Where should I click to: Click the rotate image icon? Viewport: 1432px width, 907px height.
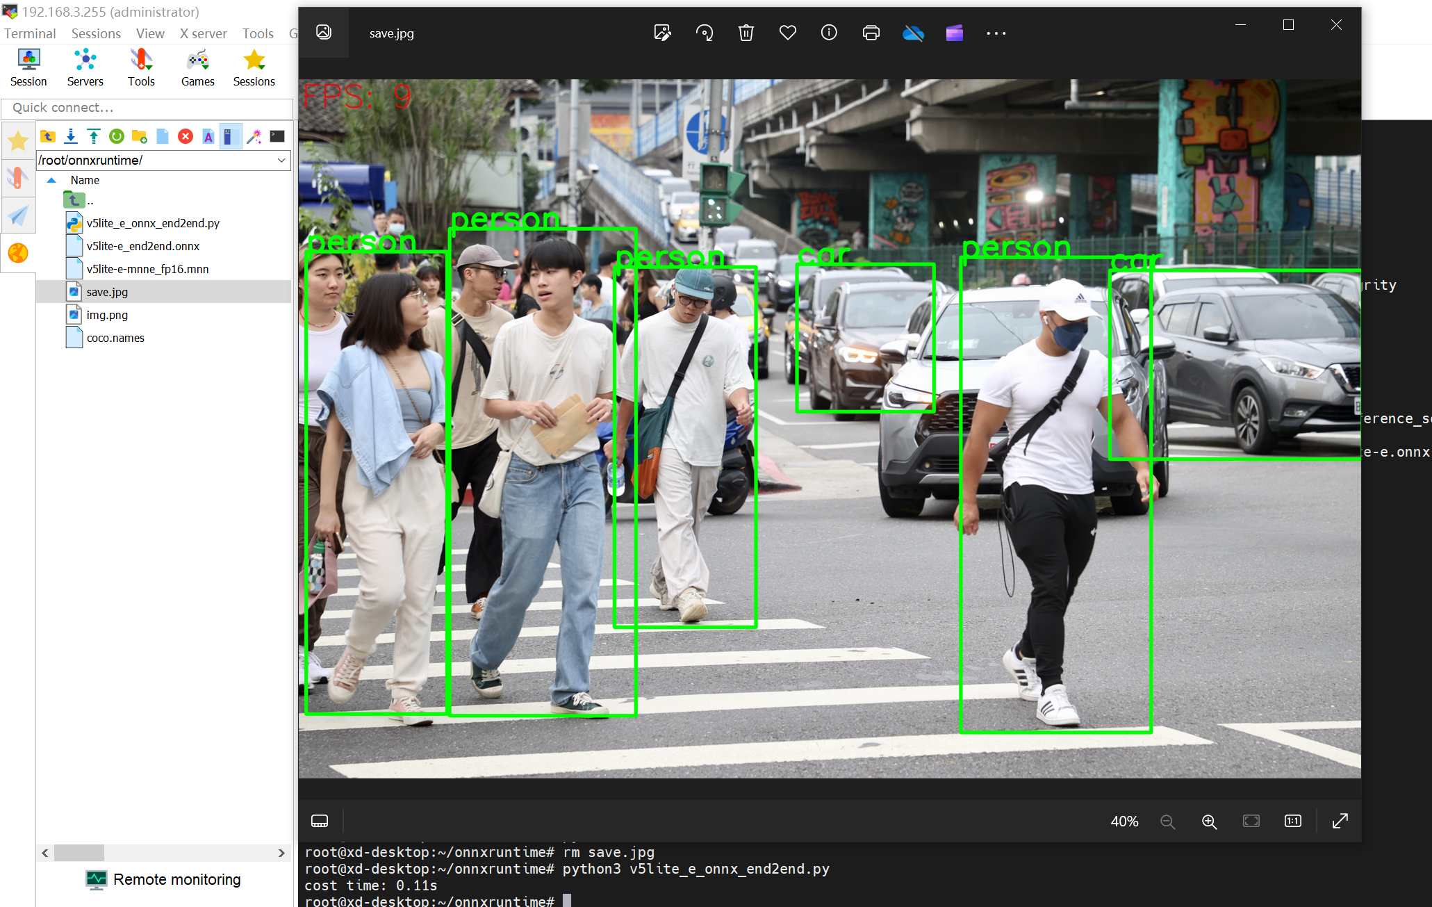(705, 33)
